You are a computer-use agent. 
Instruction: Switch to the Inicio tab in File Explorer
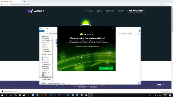point(47,31)
